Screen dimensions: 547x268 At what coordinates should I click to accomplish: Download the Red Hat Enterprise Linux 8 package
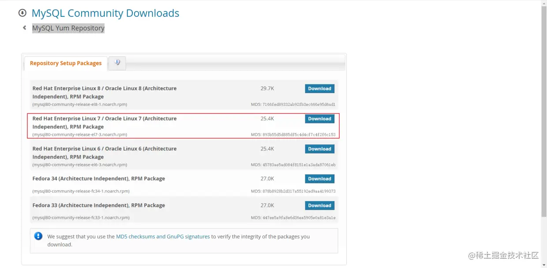tap(319, 89)
